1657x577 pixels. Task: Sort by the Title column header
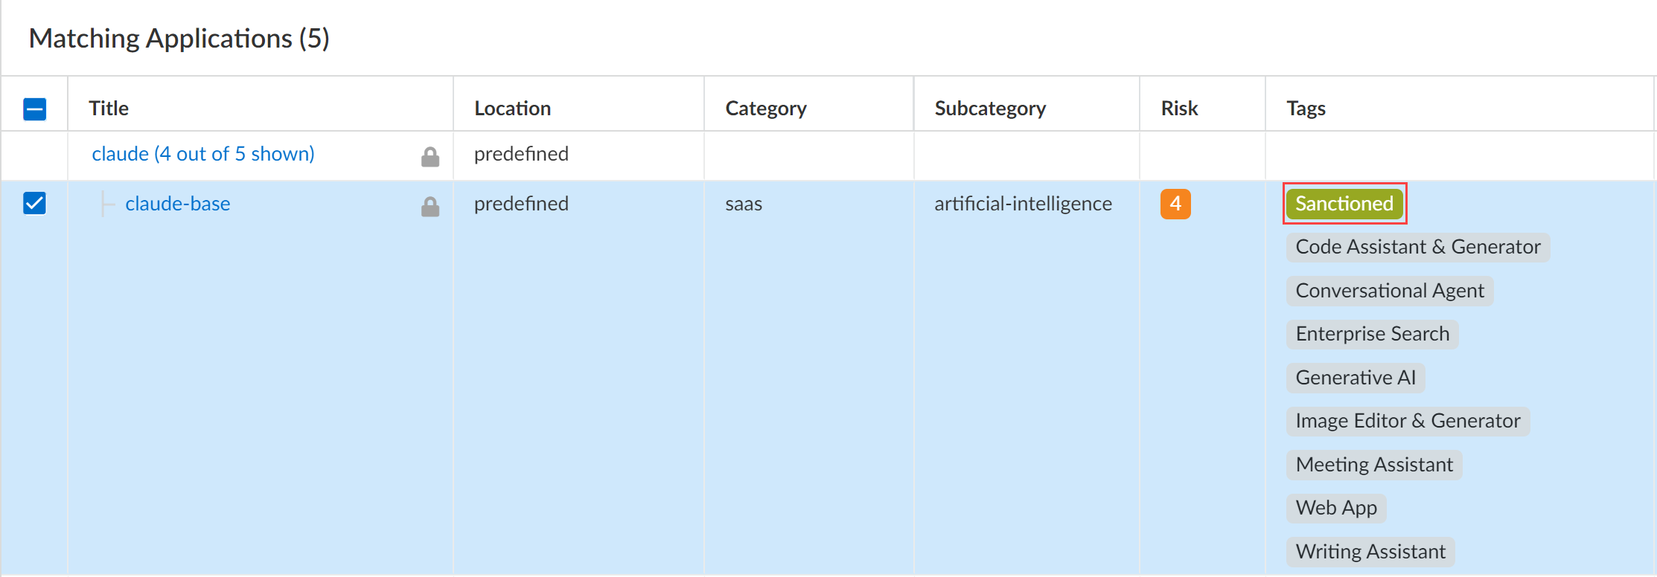pyautogui.click(x=109, y=109)
